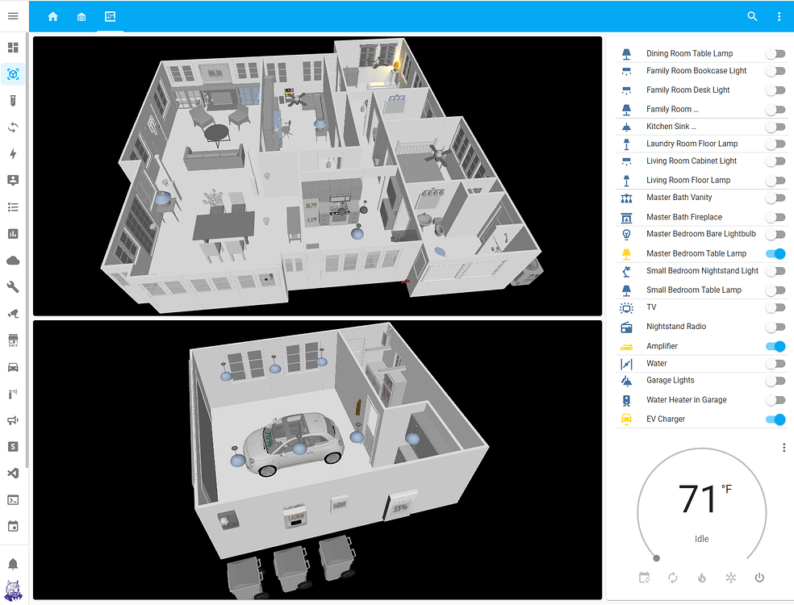Click the thermostat power icon
794x605 pixels.
tap(759, 578)
